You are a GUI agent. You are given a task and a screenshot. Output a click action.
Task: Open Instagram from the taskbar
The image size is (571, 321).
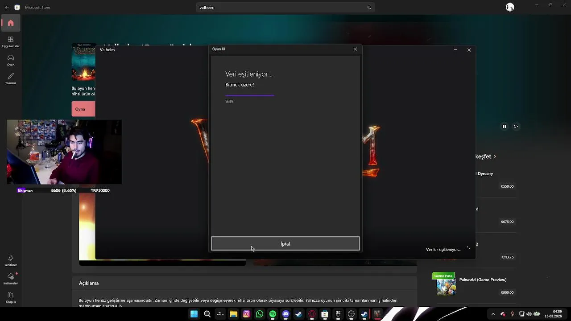pyautogui.click(x=246, y=314)
